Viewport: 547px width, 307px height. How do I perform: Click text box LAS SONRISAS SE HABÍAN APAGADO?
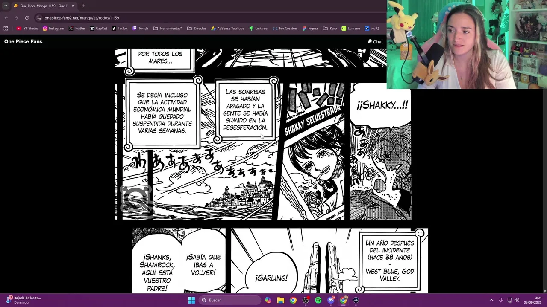(x=246, y=110)
